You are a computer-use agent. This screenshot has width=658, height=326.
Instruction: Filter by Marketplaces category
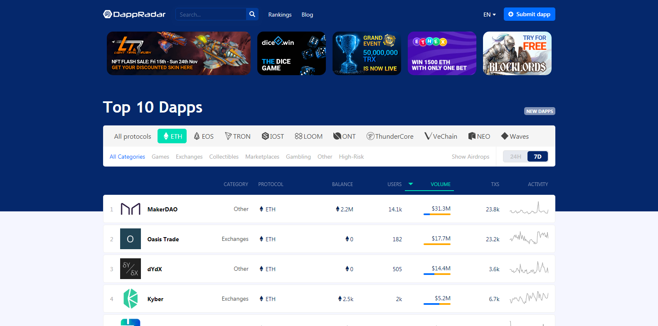tap(262, 157)
